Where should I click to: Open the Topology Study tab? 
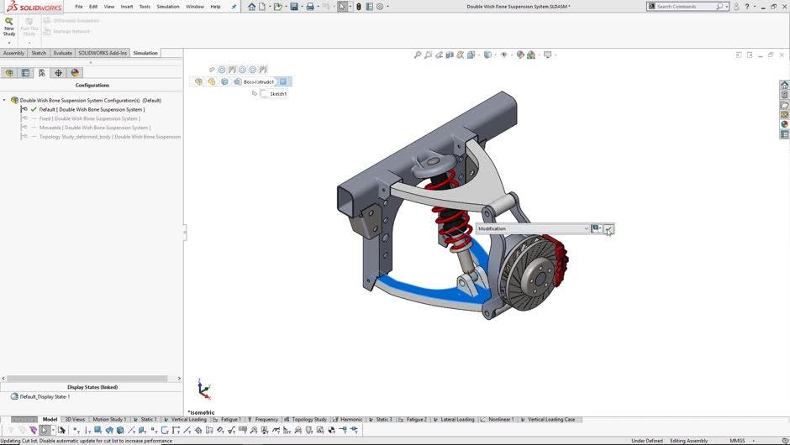pos(308,419)
